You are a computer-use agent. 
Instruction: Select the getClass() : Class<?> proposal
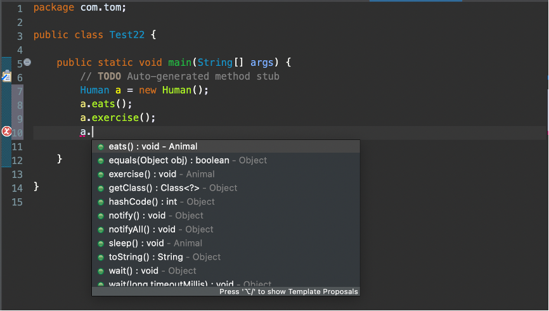coord(226,188)
